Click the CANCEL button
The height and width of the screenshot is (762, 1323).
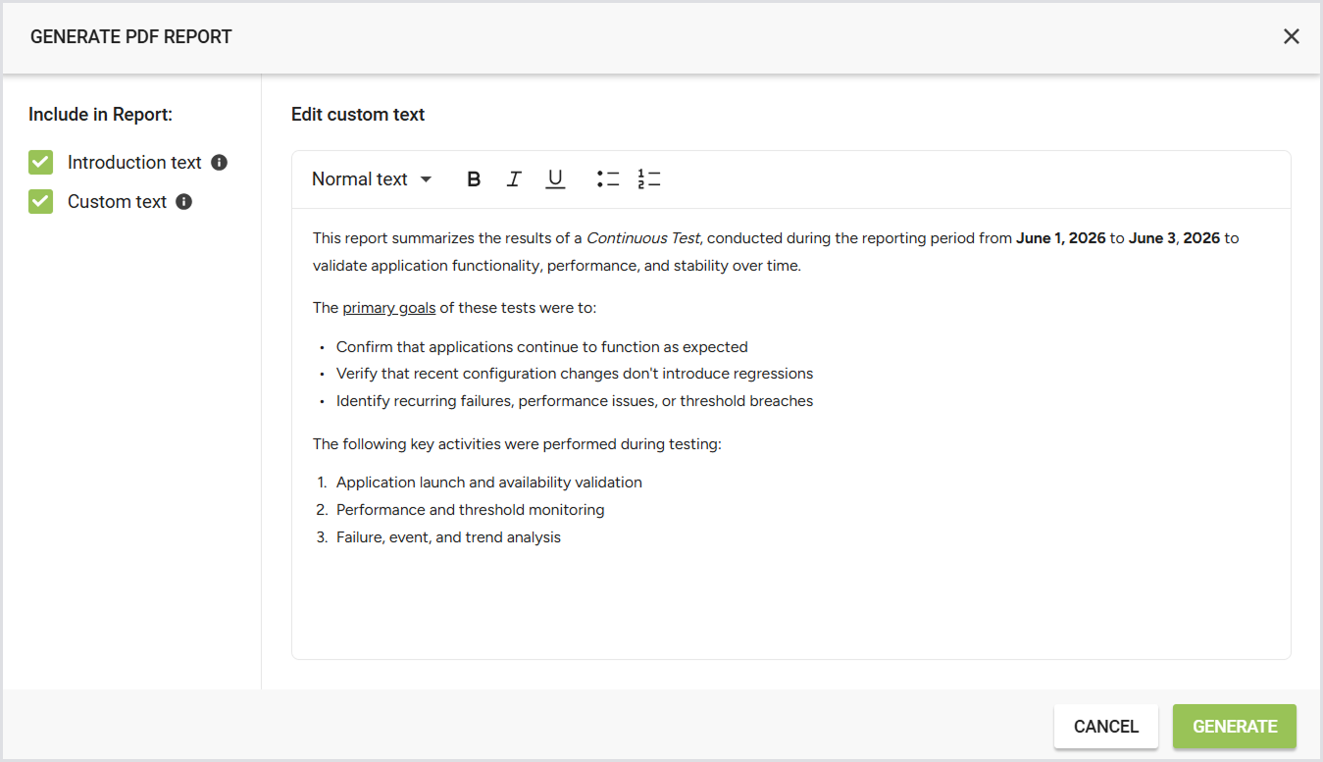pos(1106,727)
